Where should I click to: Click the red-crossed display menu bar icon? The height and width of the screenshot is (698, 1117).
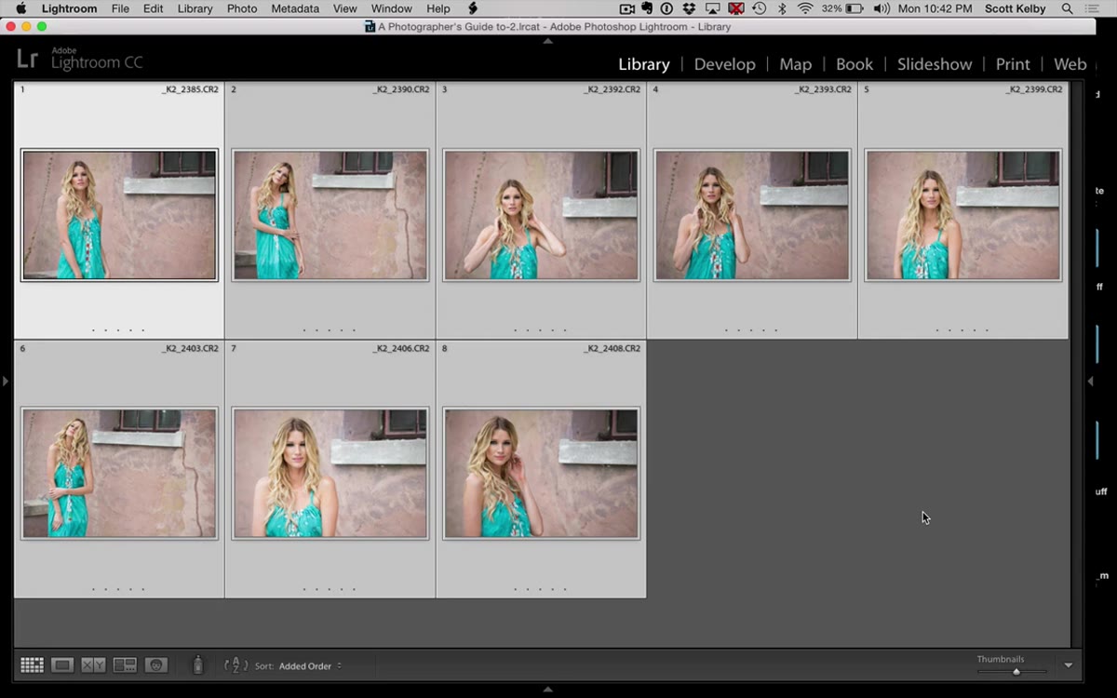(736, 8)
